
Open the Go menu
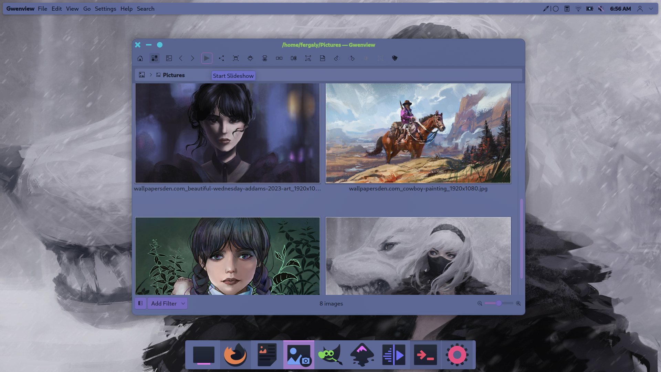pos(87,9)
